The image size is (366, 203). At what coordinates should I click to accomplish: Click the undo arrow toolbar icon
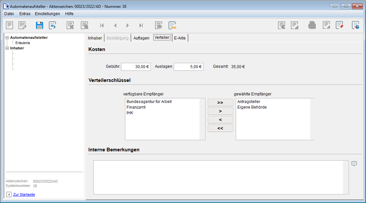pos(52,25)
